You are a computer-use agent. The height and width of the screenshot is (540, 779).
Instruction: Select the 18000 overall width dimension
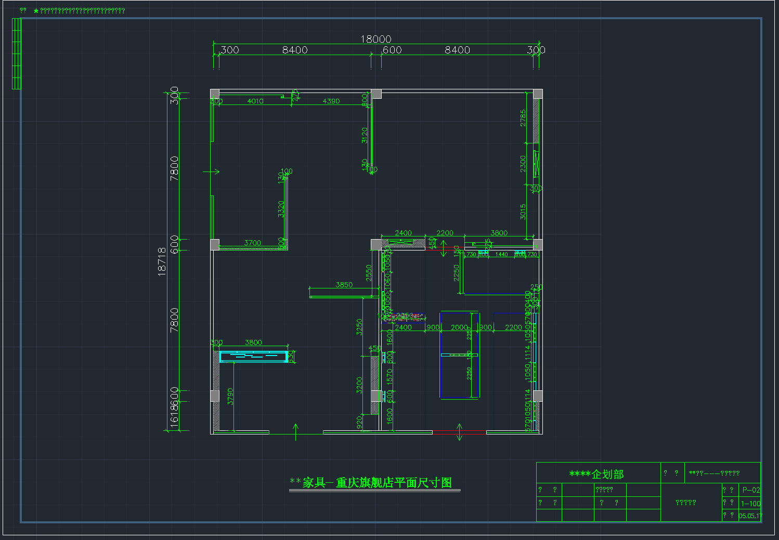375,39
